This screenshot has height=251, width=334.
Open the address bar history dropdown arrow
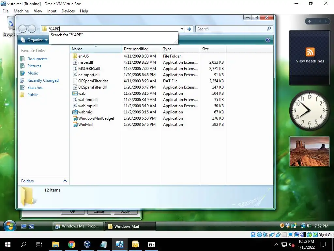[x=182, y=29]
